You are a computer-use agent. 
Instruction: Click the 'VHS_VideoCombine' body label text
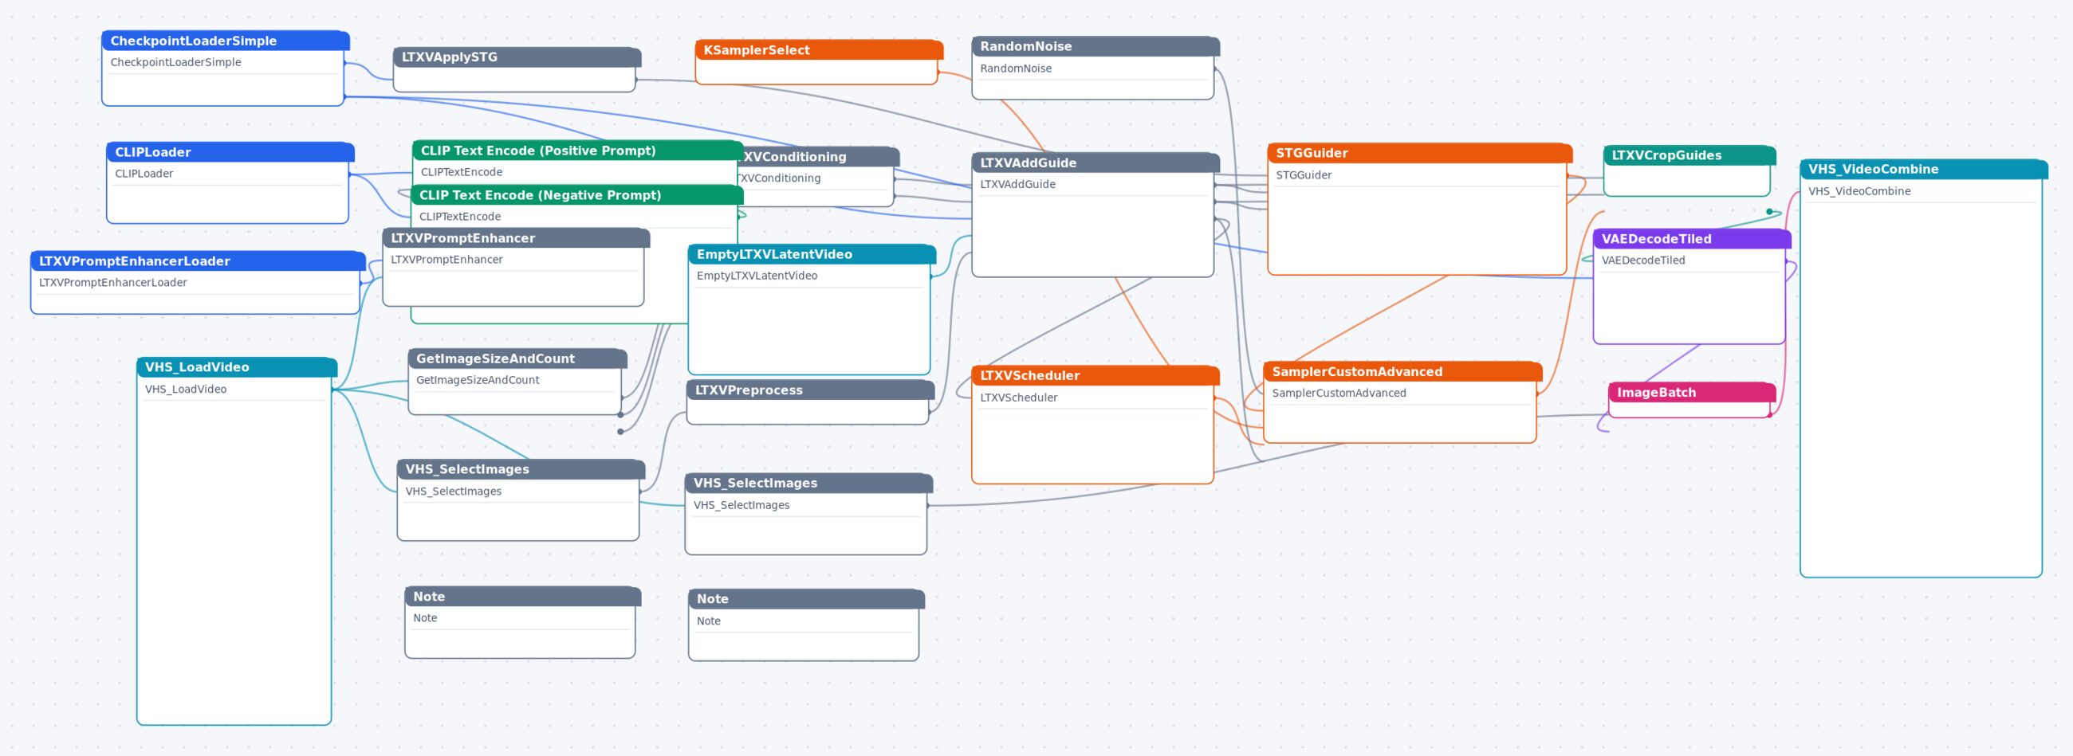(1859, 191)
